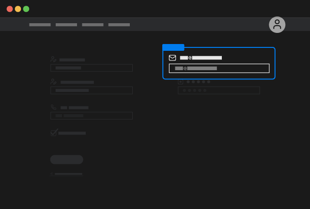310x209 pixels.
Task: Open the third navigation menu item
Action: tap(93, 25)
